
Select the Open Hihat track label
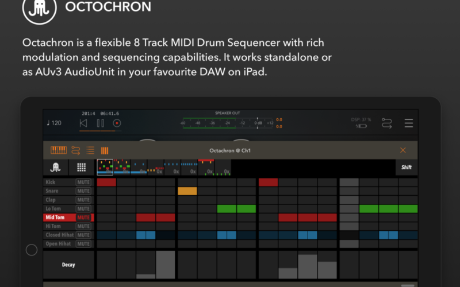58,243
